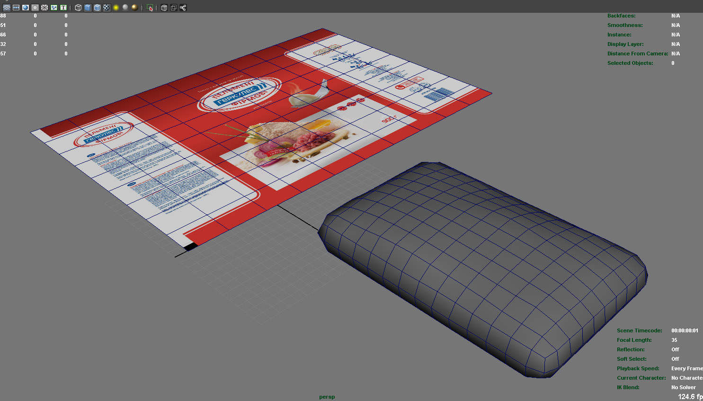This screenshot has width=703, height=401.
Task: Toggle isolate select icon
Action: pos(150,8)
